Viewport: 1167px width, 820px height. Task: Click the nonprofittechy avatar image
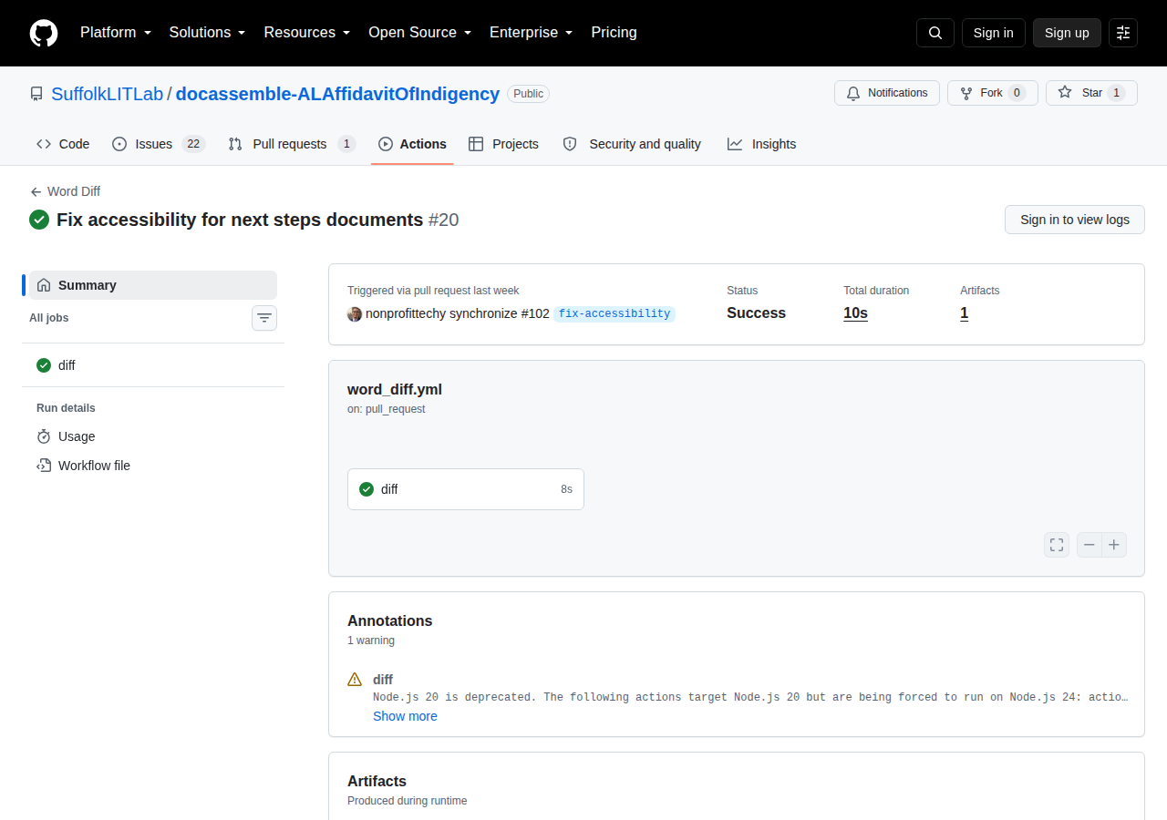355,313
